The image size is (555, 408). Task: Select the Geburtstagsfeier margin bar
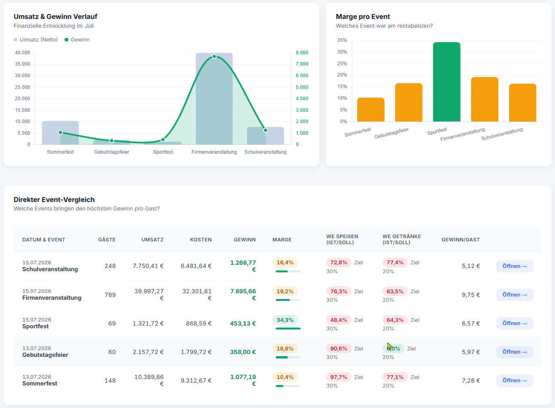pos(409,102)
